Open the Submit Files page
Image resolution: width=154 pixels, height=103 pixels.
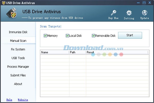click(x=18, y=75)
